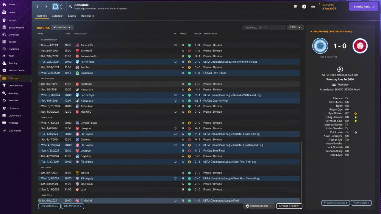Image resolution: width=381 pixels, height=214 pixels.
Task: Click the A. Madrid badge in match panel
Action: coord(360,46)
